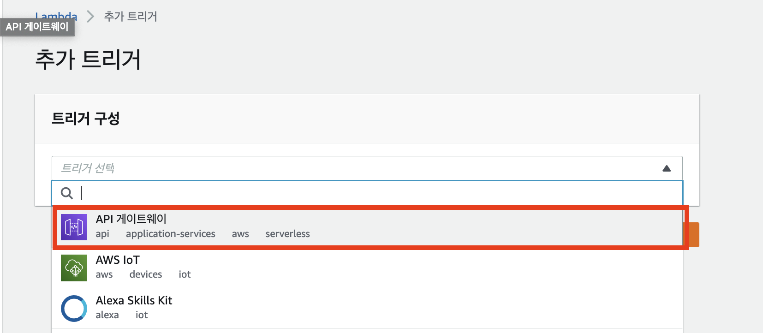Screen dimensions: 763x333
Task: Click the 'serverless' tag under API 게이트웨이
Action: tap(288, 234)
